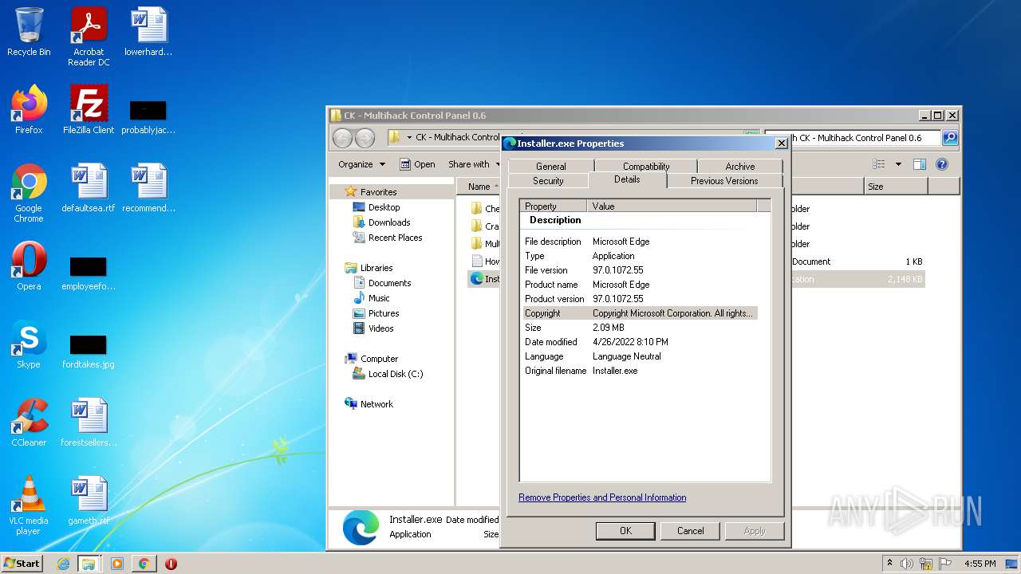Open the Share with dropdown
Viewport: 1021px width, 574px height.
pos(474,164)
